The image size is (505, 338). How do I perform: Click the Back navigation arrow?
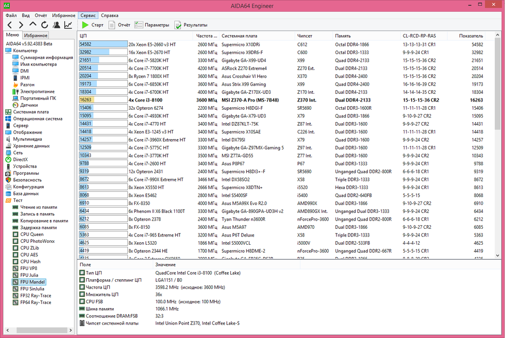[x=9, y=25]
